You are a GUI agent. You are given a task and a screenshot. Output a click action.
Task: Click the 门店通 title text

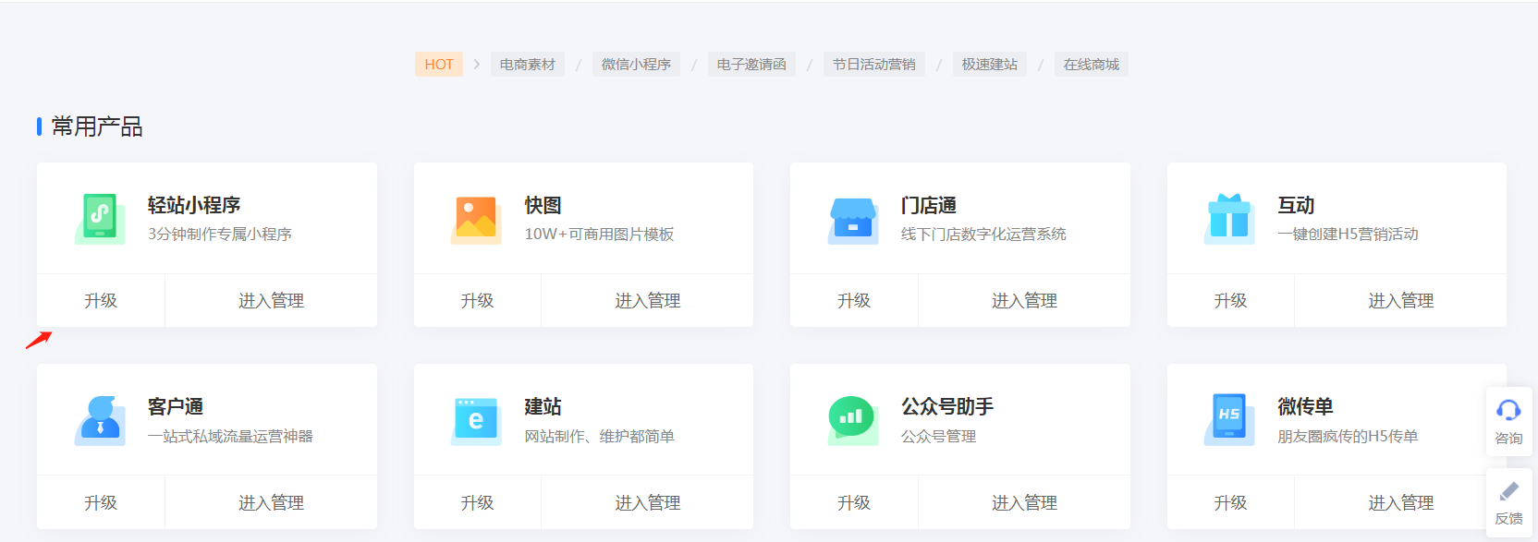[x=929, y=205]
